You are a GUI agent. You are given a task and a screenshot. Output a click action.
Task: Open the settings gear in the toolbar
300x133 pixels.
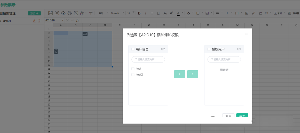point(70,13)
